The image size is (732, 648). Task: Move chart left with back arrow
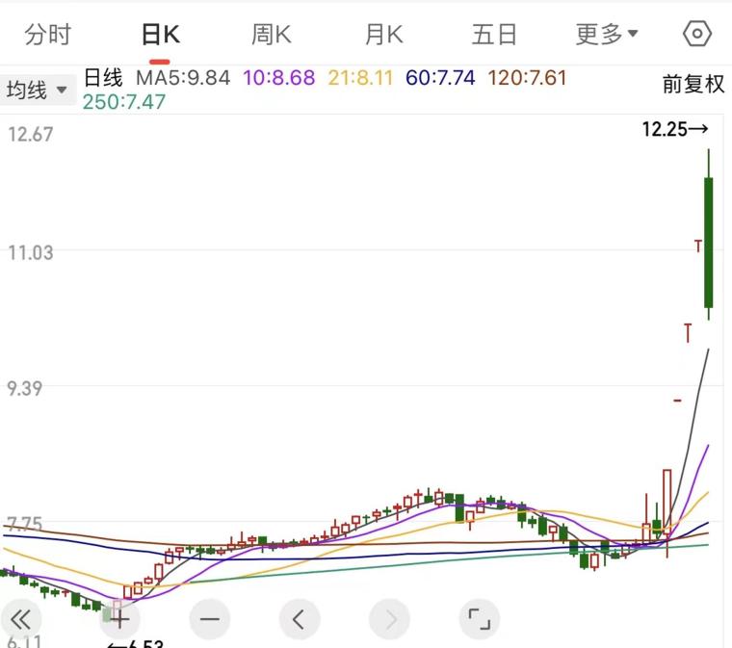(x=300, y=620)
